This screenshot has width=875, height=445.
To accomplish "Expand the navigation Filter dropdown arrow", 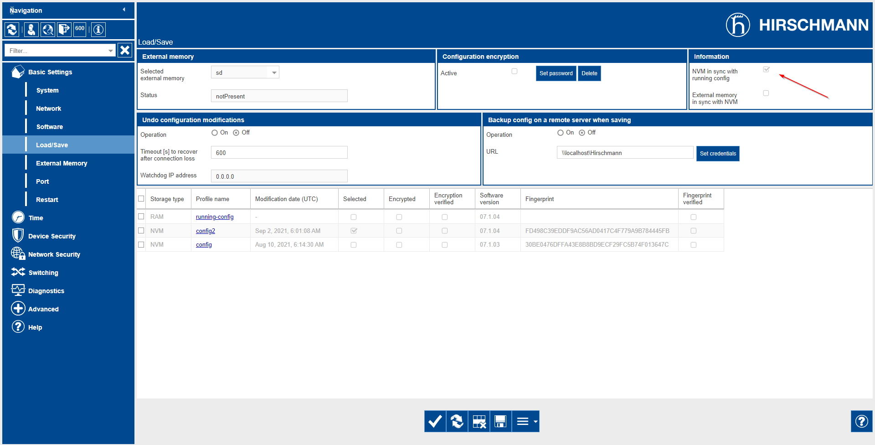I will coord(110,51).
